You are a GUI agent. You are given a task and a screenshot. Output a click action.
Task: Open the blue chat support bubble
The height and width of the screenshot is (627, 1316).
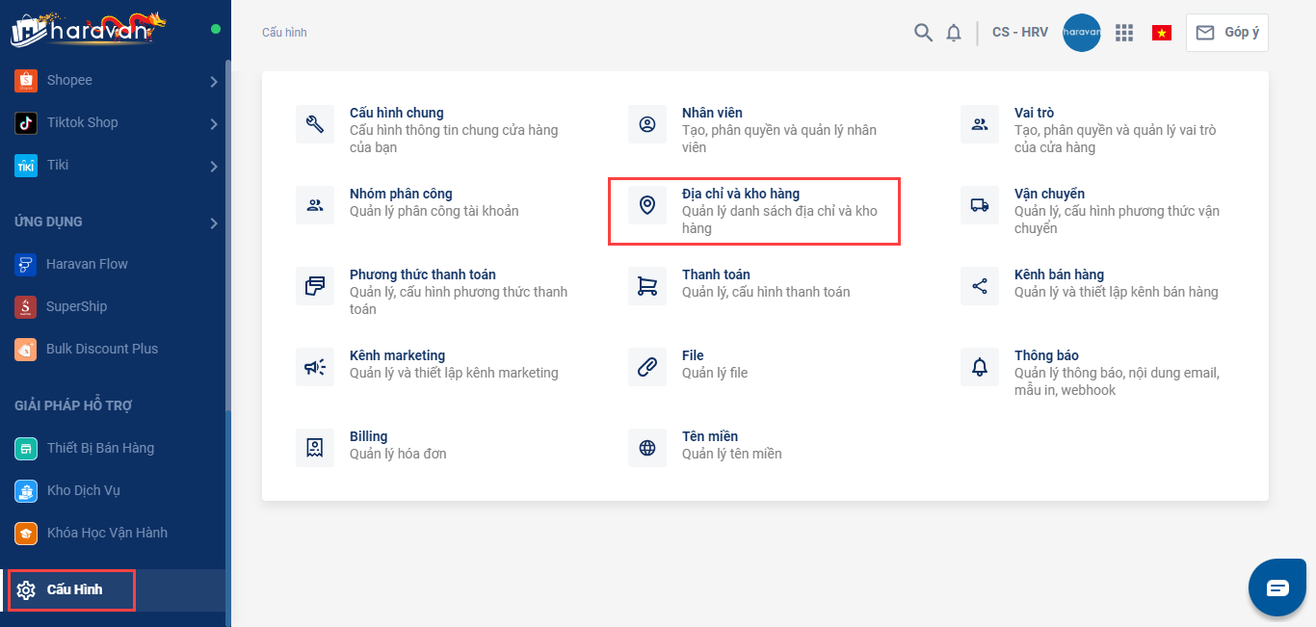point(1277,587)
